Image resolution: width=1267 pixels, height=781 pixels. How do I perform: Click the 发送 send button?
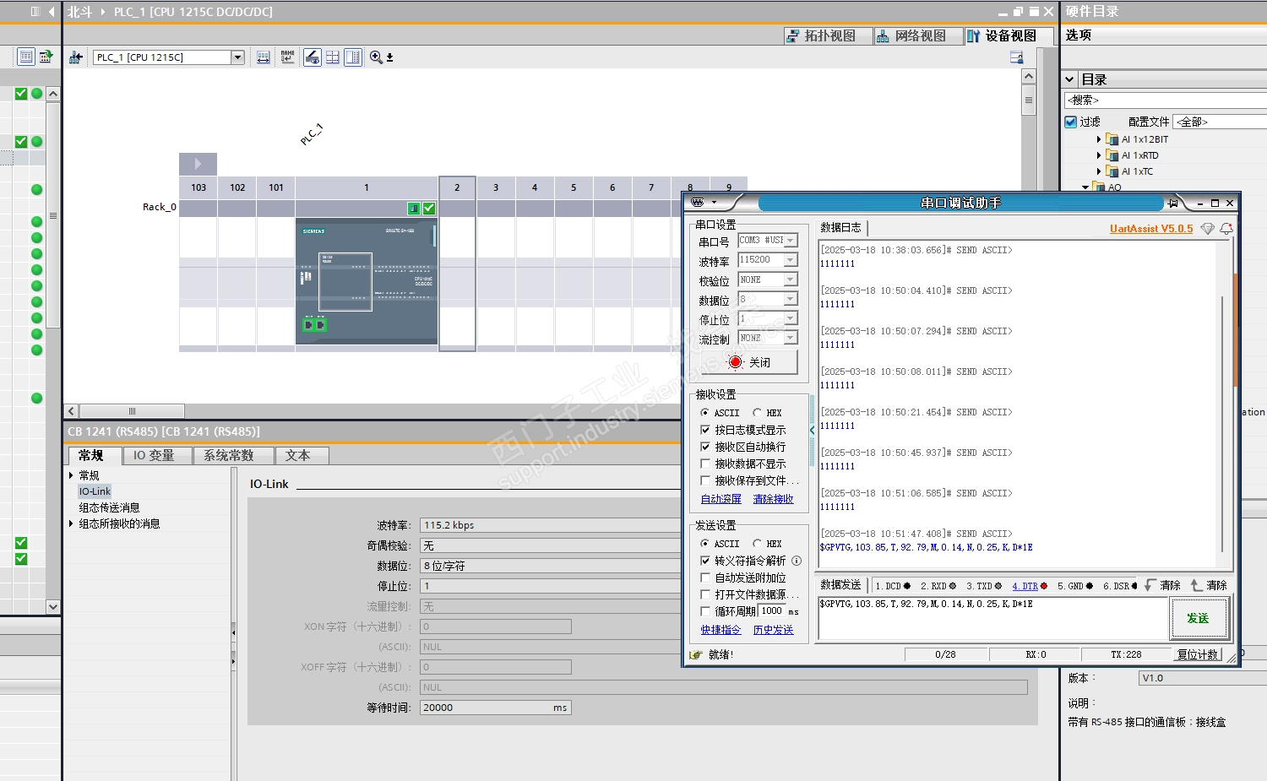pos(1198,618)
